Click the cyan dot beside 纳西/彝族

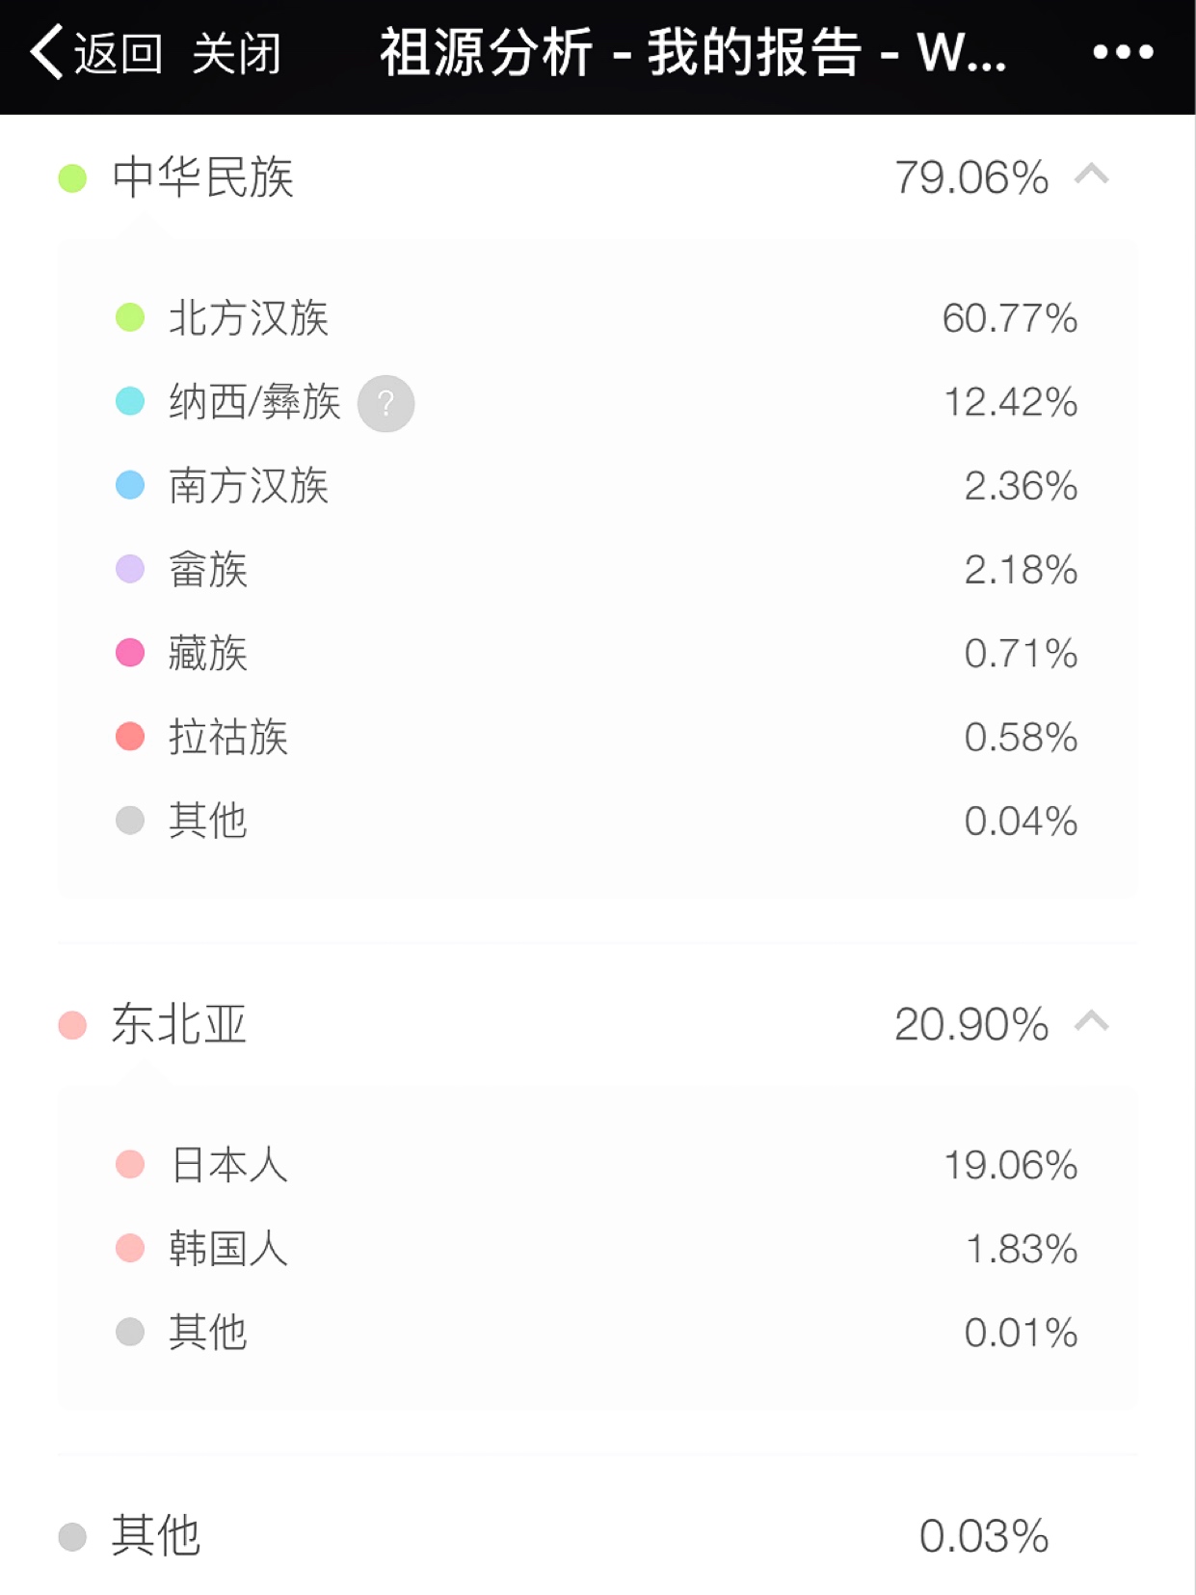click(x=130, y=401)
